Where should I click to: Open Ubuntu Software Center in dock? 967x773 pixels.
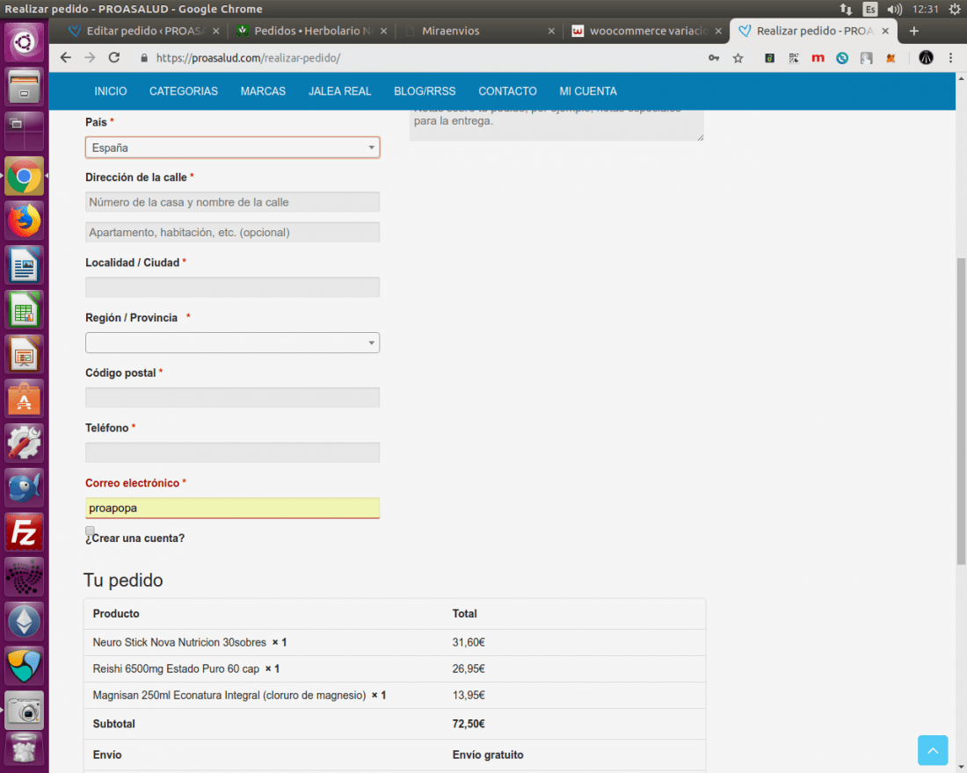[24, 399]
